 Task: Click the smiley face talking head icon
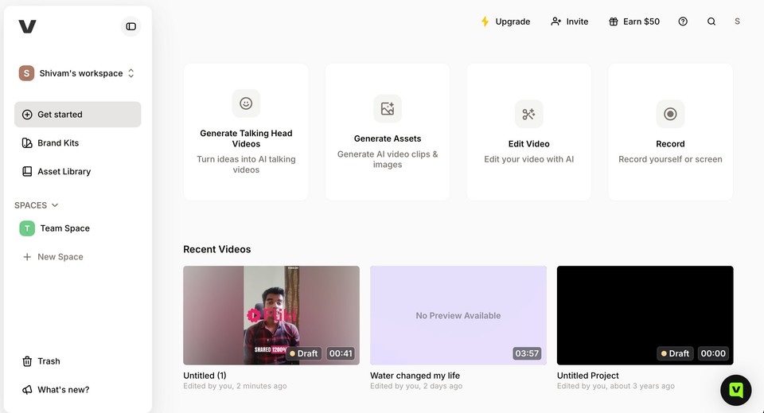[x=246, y=103]
